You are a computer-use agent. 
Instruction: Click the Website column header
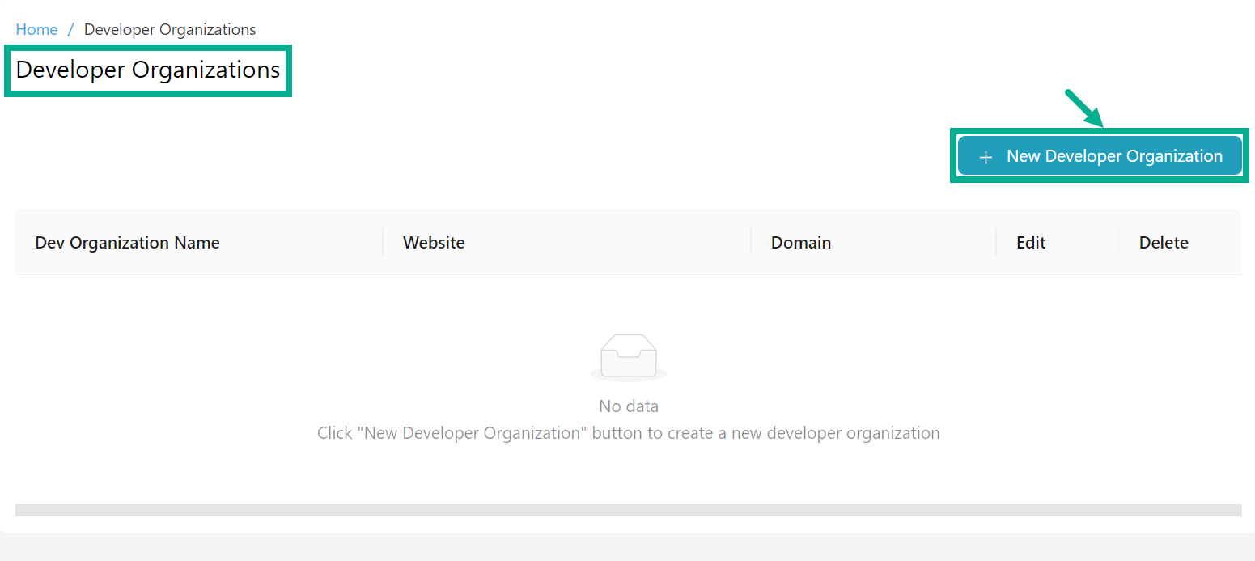coord(434,243)
